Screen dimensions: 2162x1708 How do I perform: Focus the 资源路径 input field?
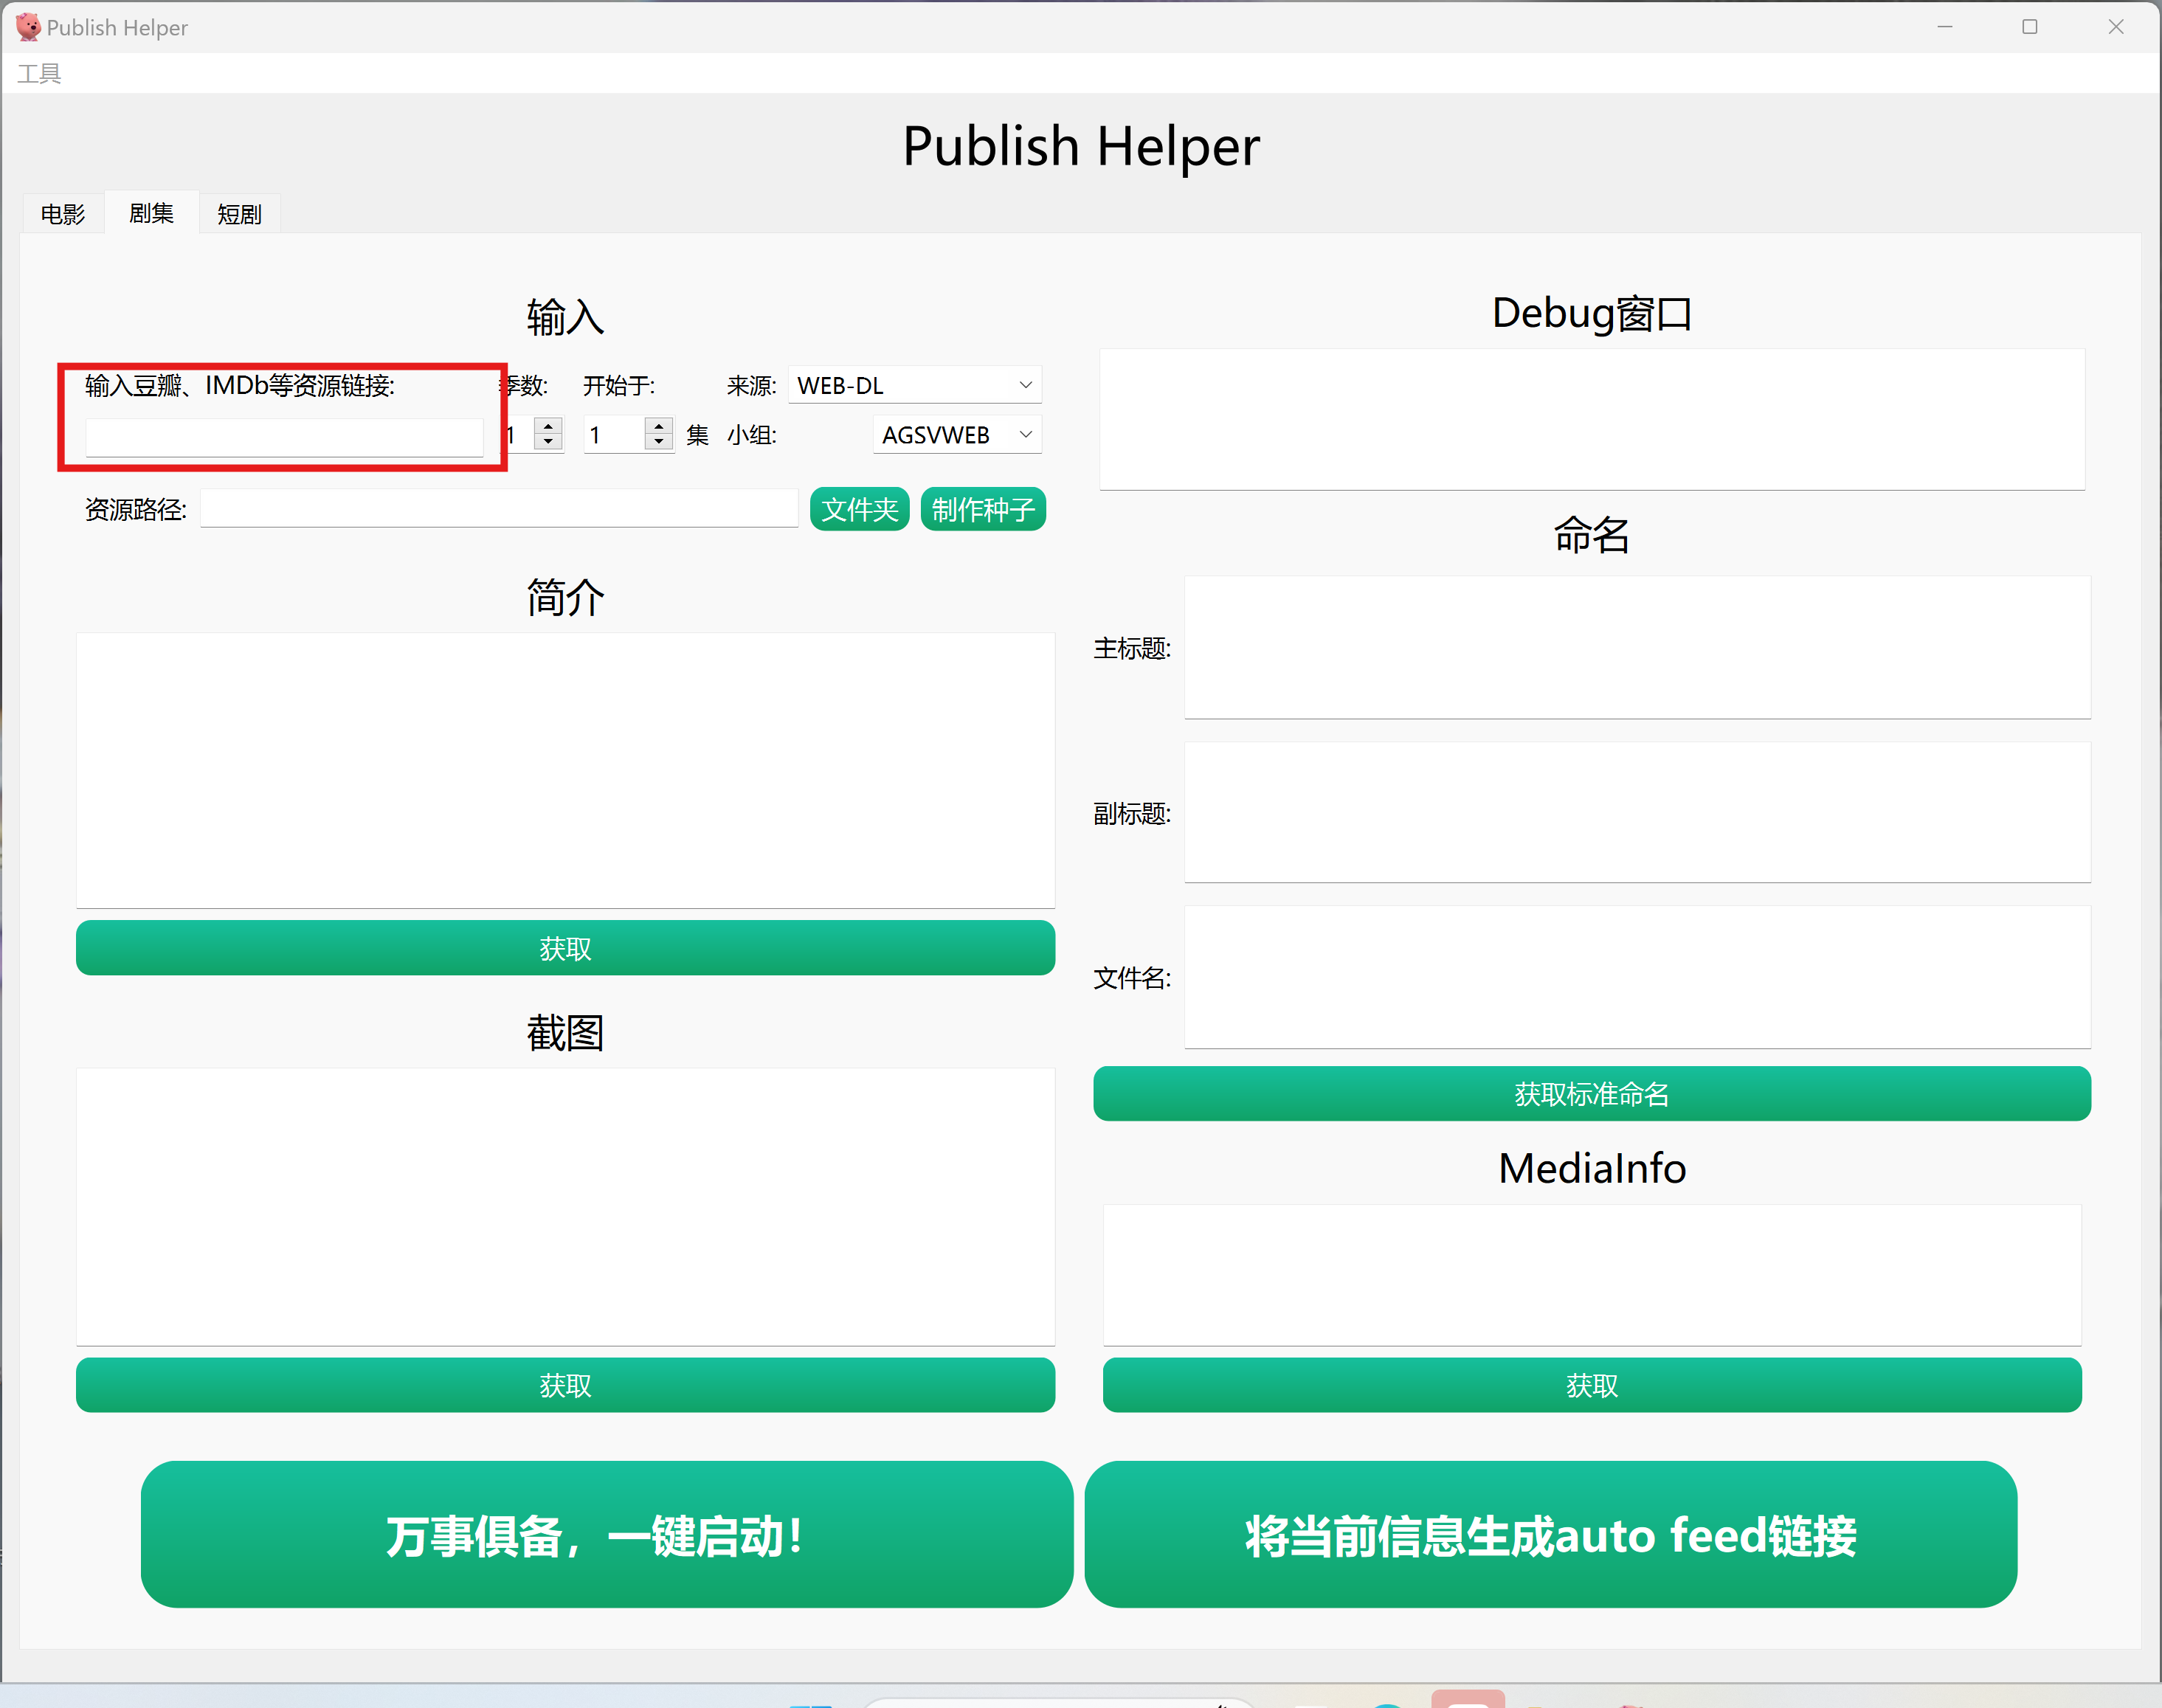click(x=499, y=509)
